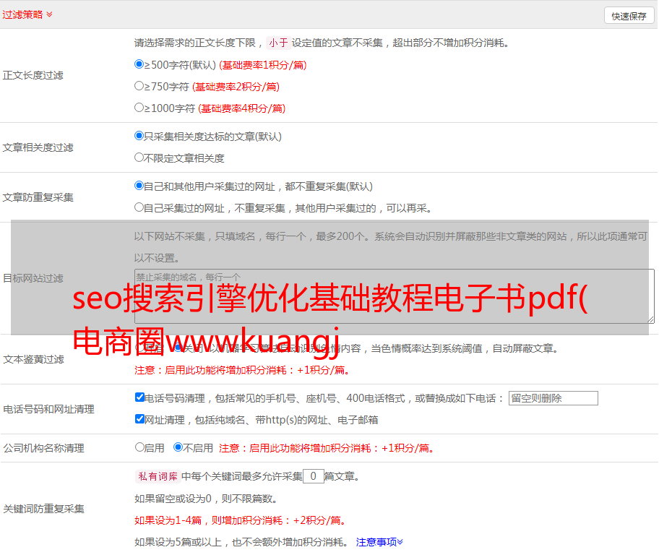Toggle the 电话号码清理 checkbox
Screen dimensions: 659x555
[139, 397]
